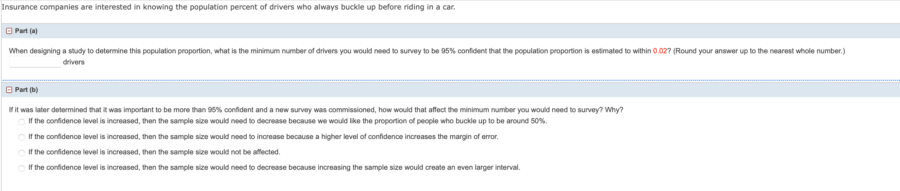Image resolution: width=900 pixels, height=191 pixels.
Task: Click the red-bordered collapse box on Part (a) header
Action: coord(8,31)
